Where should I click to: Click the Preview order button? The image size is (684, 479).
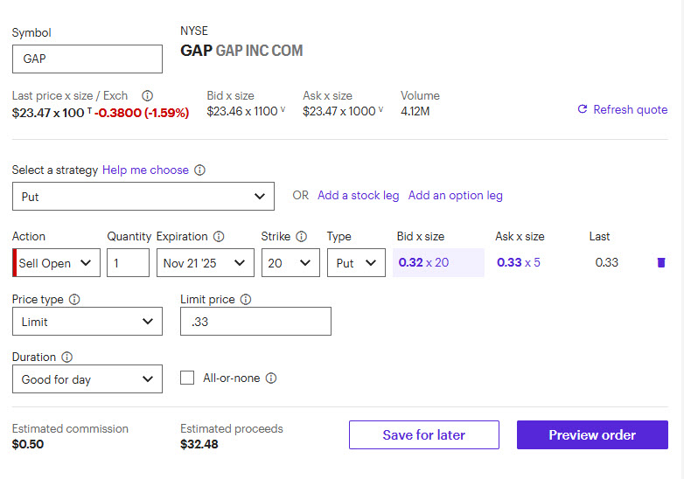coord(592,435)
